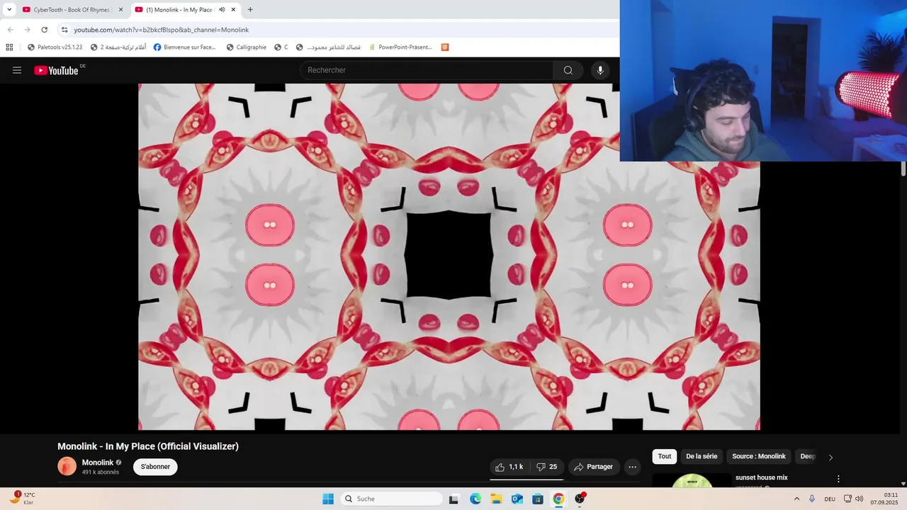Screen dimensions: 907x510
Task: Open more actions three-dot menu under video
Action: pyautogui.click(x=632, y=467)
